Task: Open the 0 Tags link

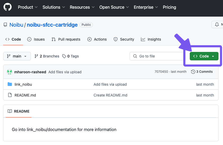Action: pyautogui.click(x=70, y=56)
